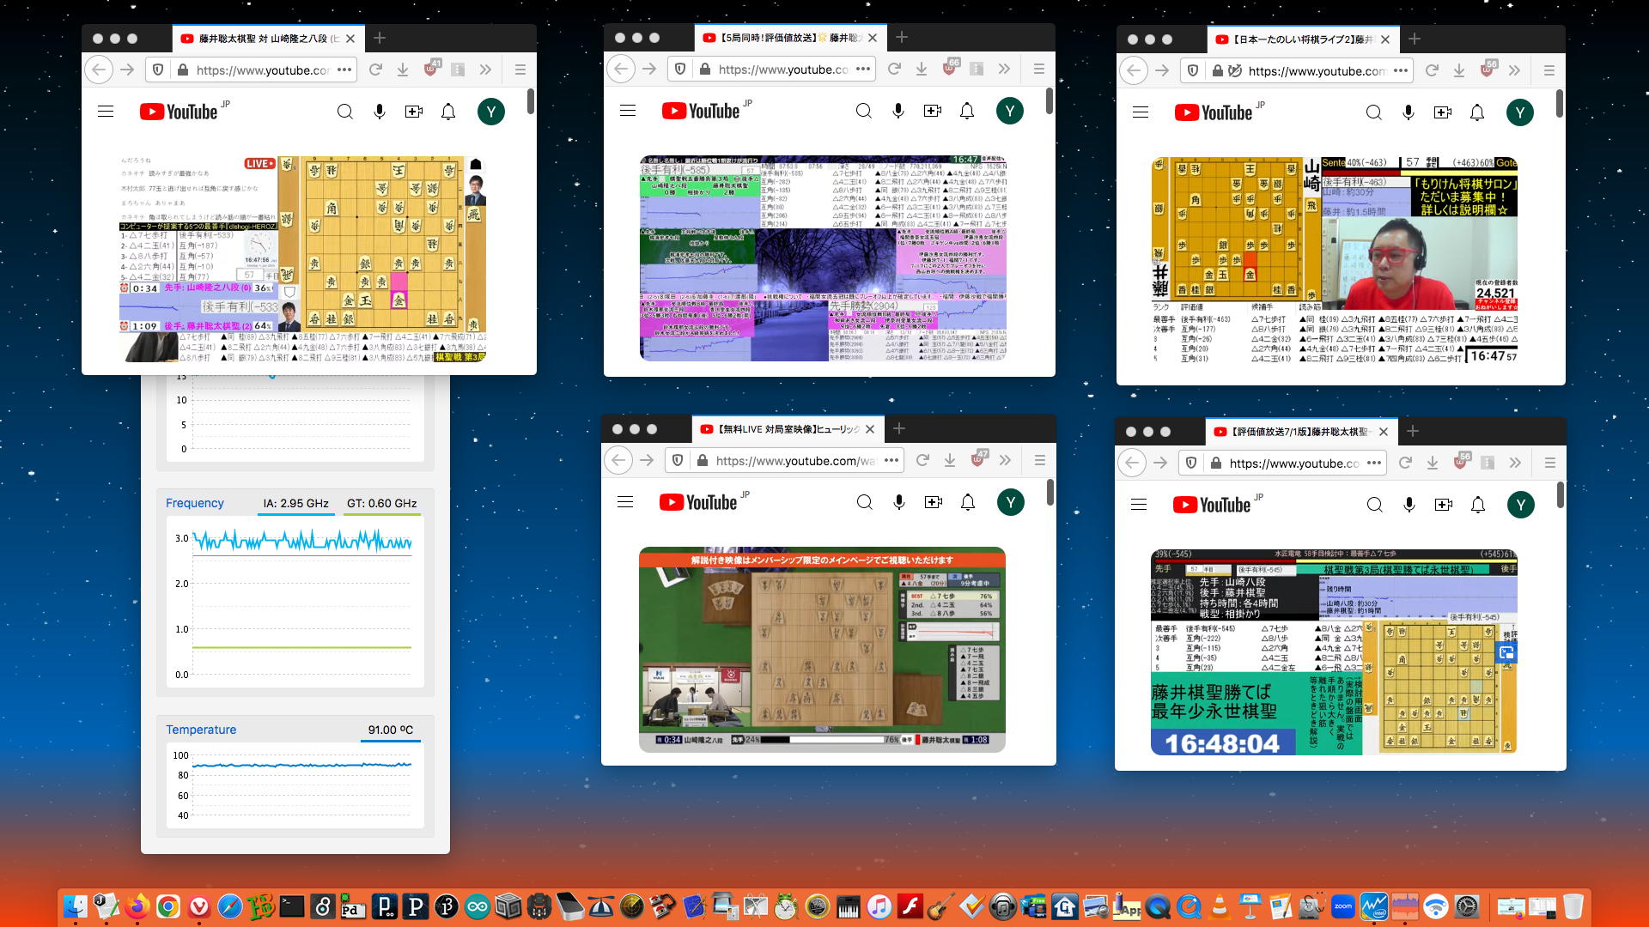
Task: Open Firefox hamburger menu in 無料LIVE 対局室映像 window
Action: pyautogui.click(x=1039, y=461)
